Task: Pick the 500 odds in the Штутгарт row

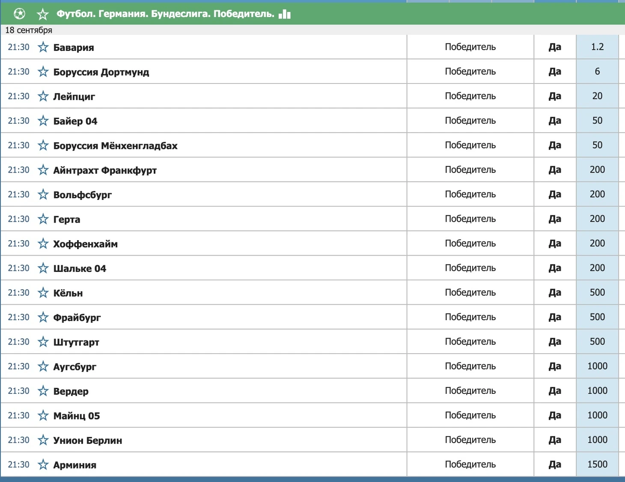Action: (597, 342)
